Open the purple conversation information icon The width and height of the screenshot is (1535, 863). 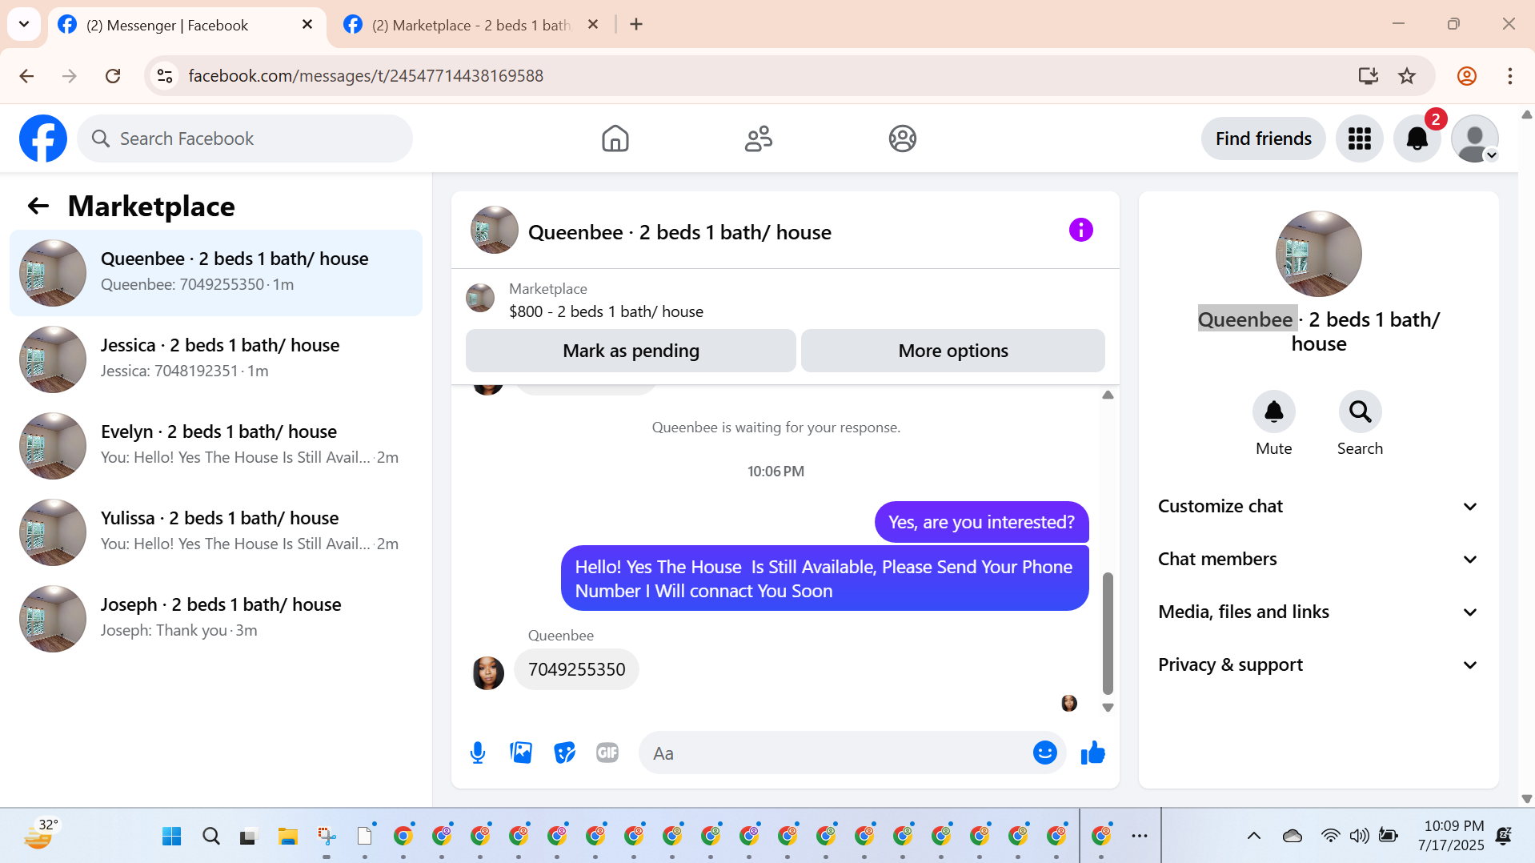(x=1080, y=231)
